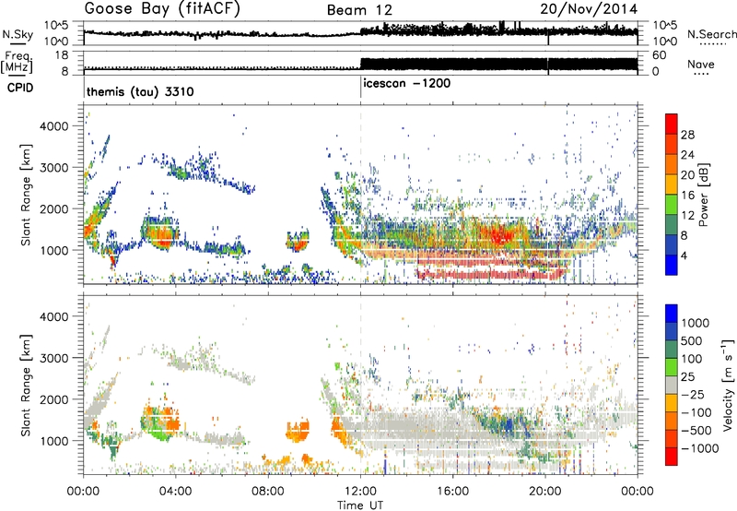Viewport: 737px width, 511px height.
Task: Click the 'Goose Bay (fitACF)' title
Action: tap(162, 9)
